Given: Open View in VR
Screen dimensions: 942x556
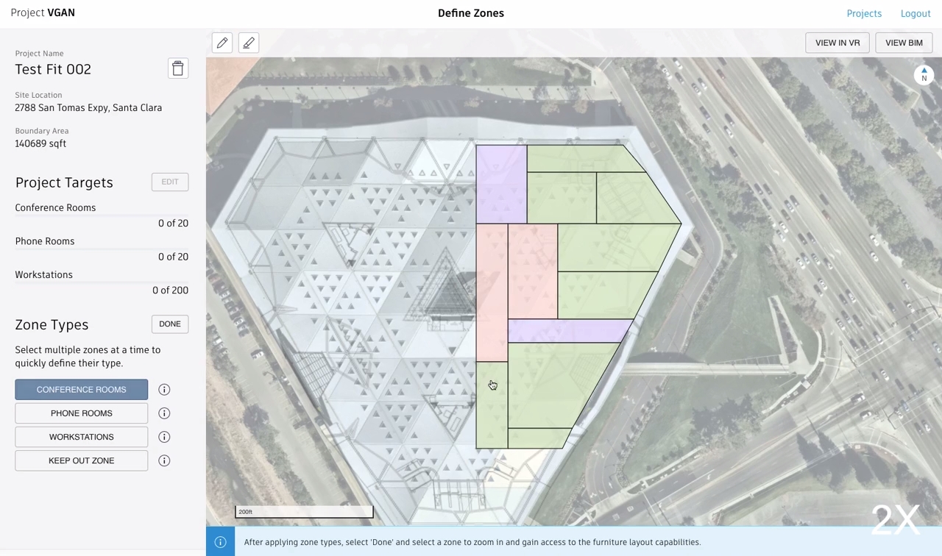Looking at the screenshot, I should click(x=837, y=43).
